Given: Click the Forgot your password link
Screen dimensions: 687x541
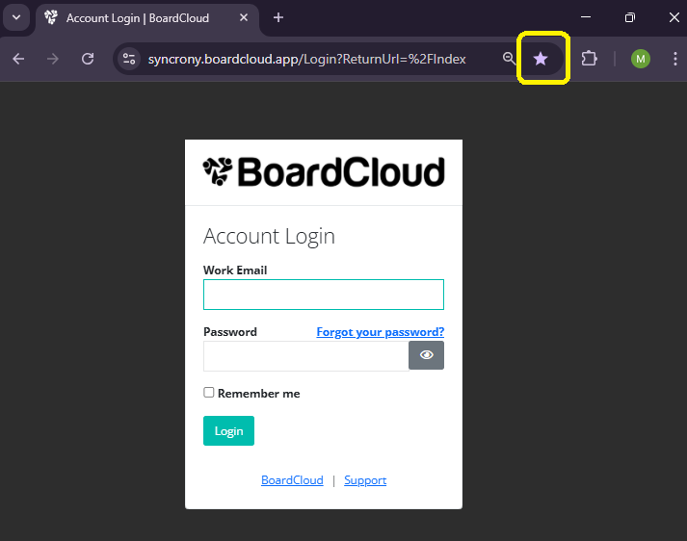Looking at the screenshot, I should 380,332.
